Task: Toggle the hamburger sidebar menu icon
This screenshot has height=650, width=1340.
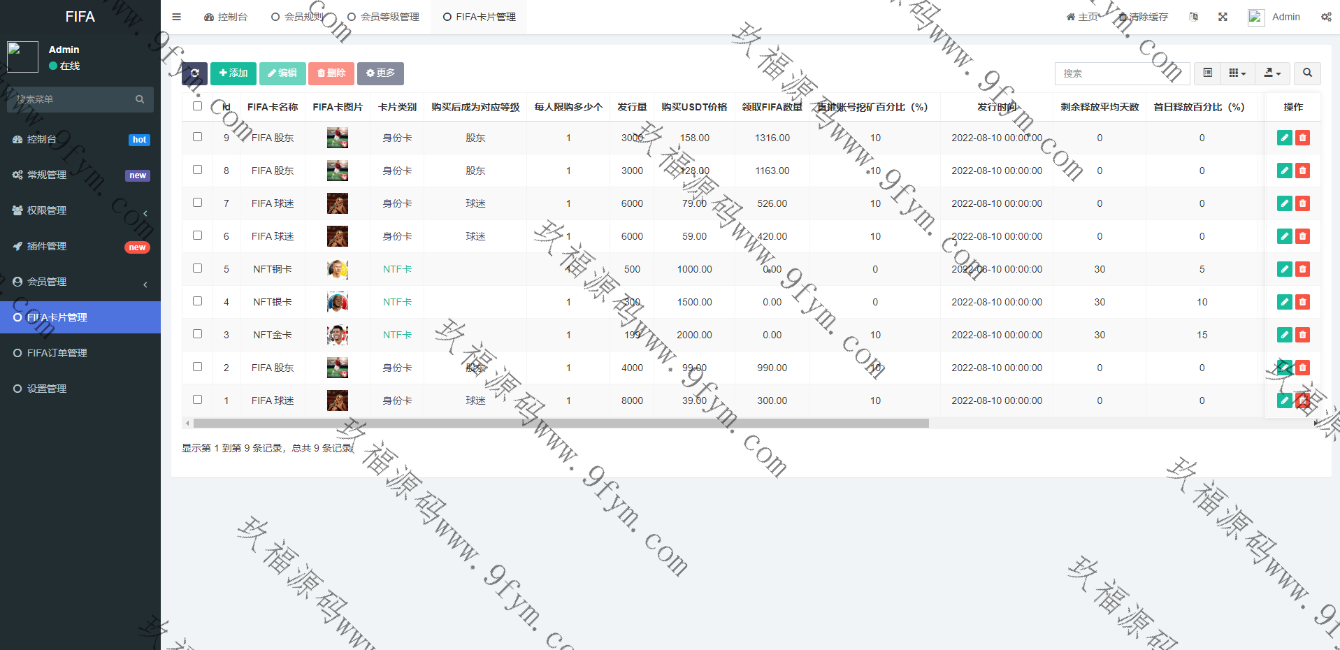Action: click(177, 17)
